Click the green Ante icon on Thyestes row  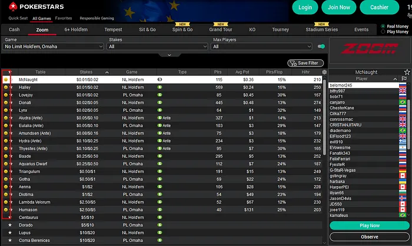pyautogui.click(x=160, y=148)
